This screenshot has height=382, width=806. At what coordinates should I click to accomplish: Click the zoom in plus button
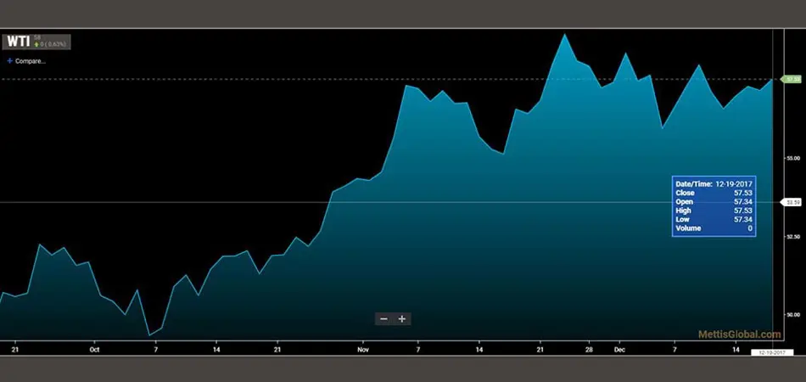pyautogui.click(x=402, y=319)
